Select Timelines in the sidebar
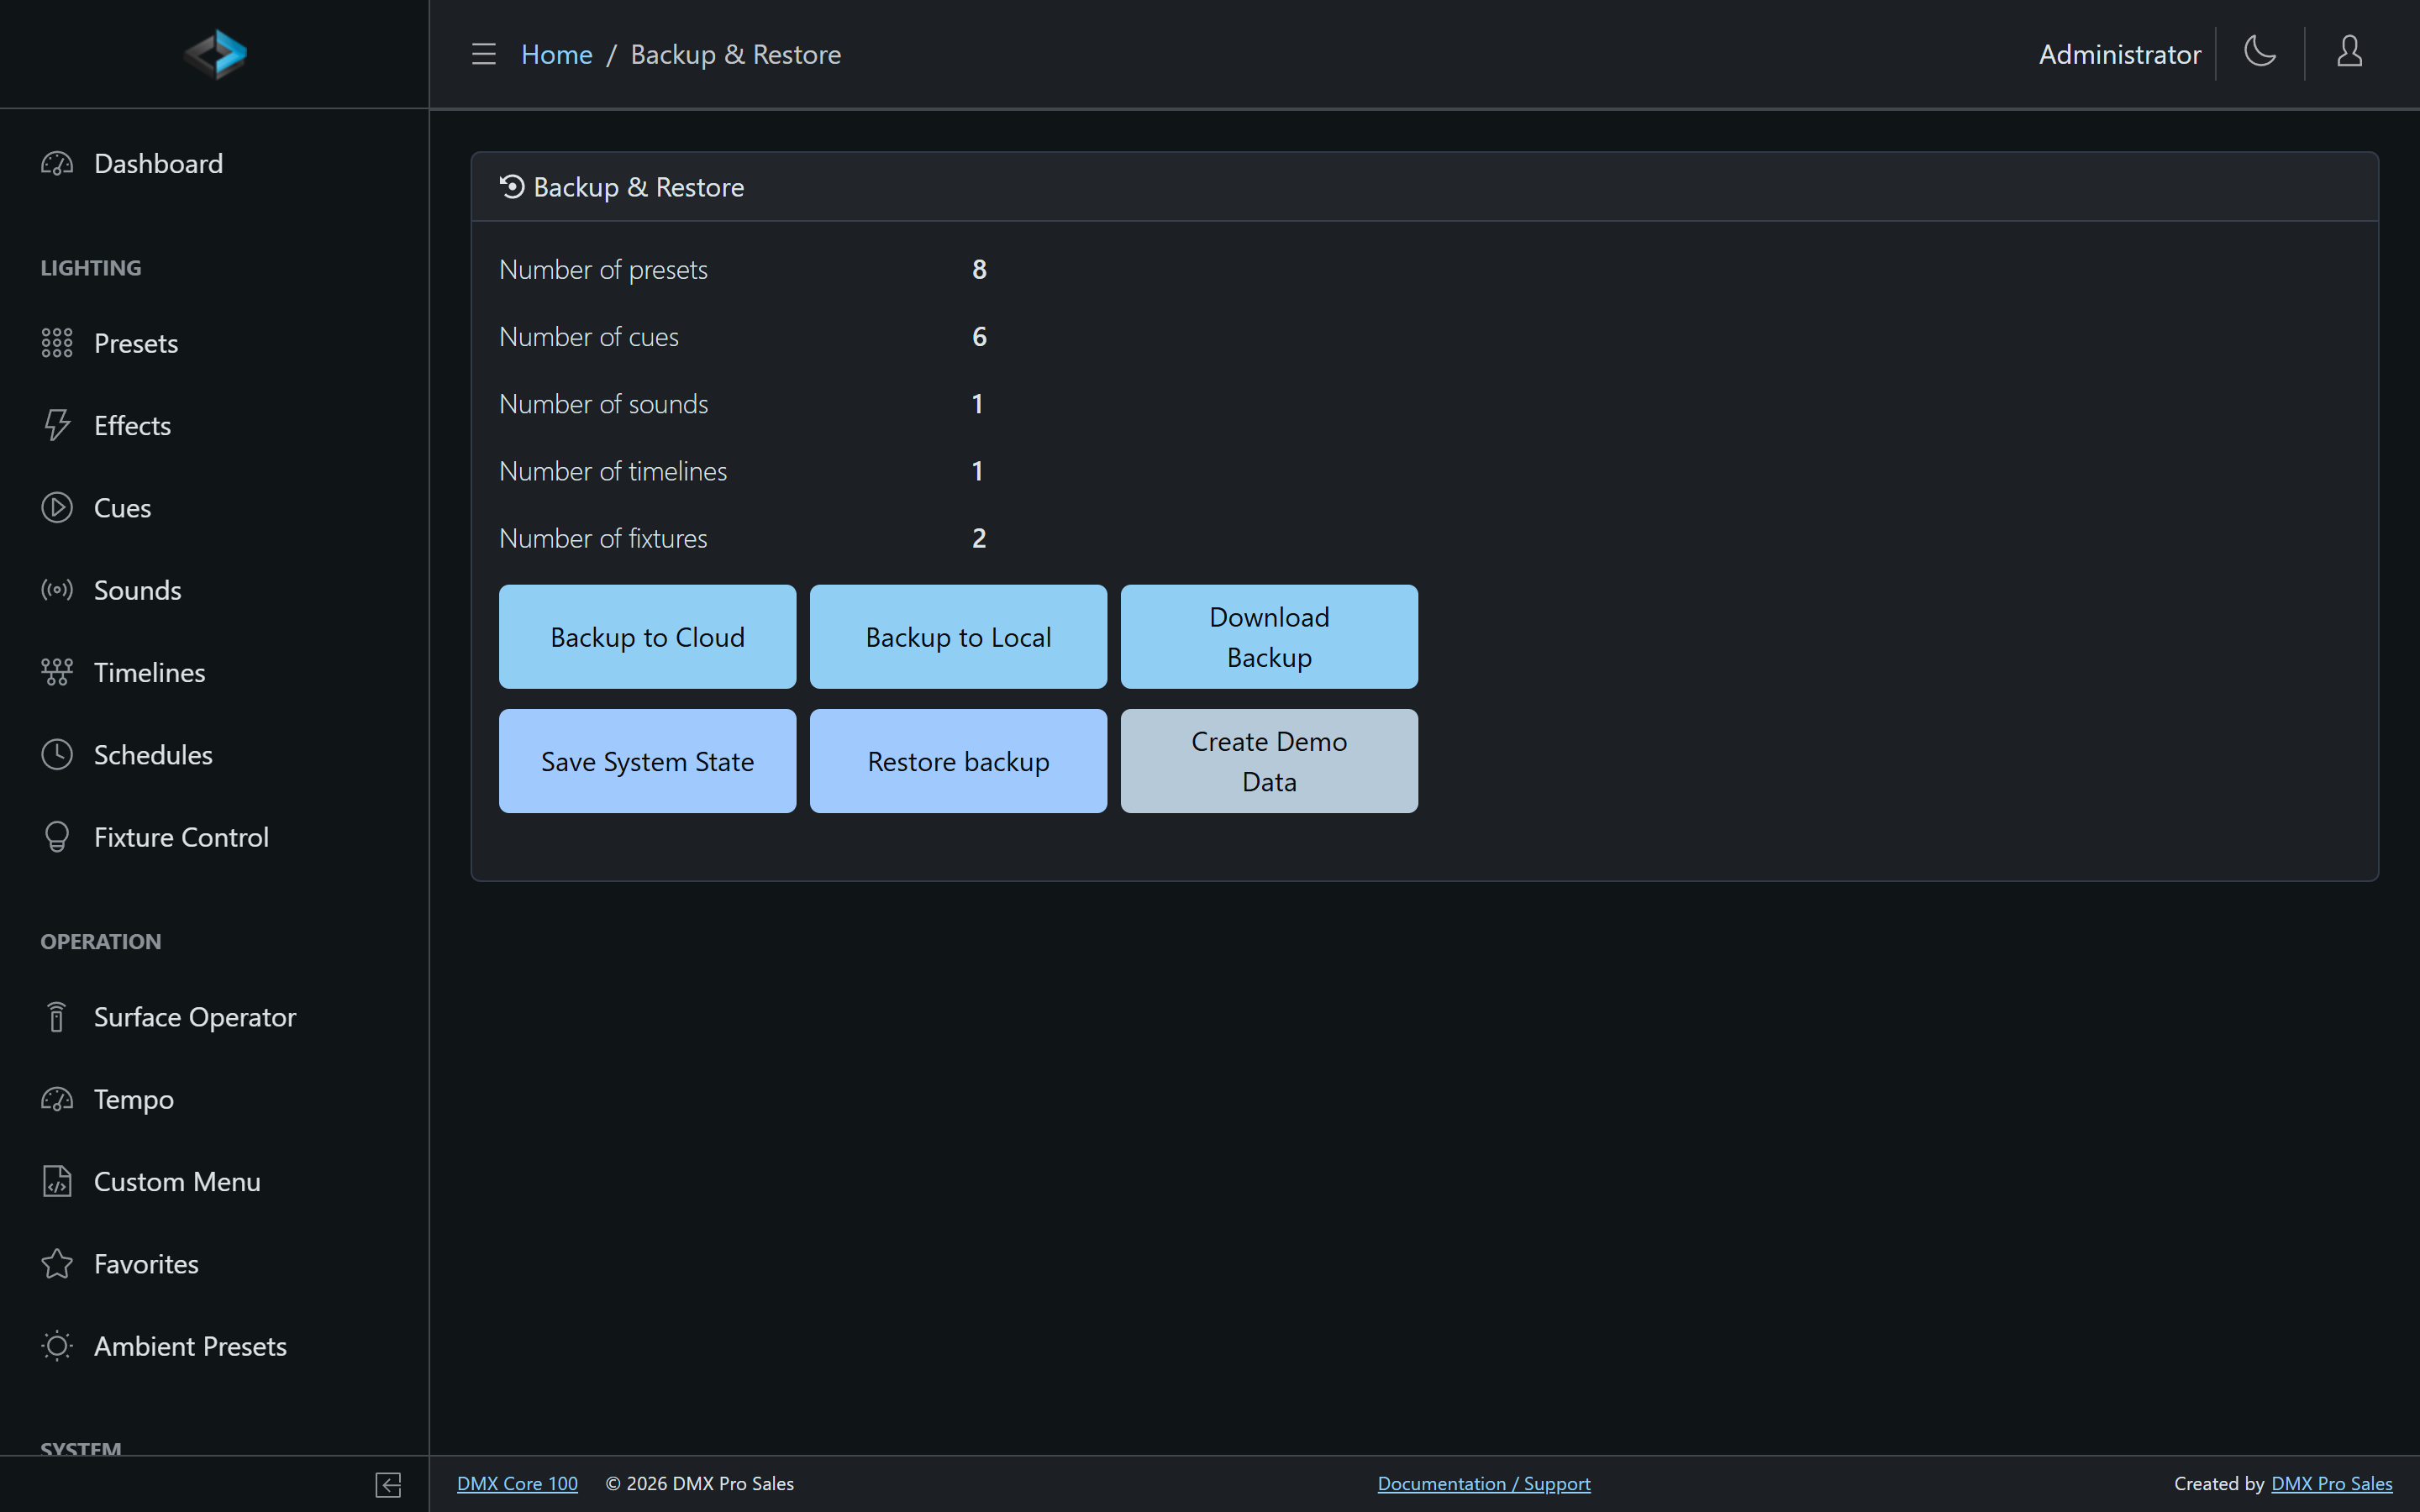The width and height of the screenshot is (2420, 1512). (214, 672)
